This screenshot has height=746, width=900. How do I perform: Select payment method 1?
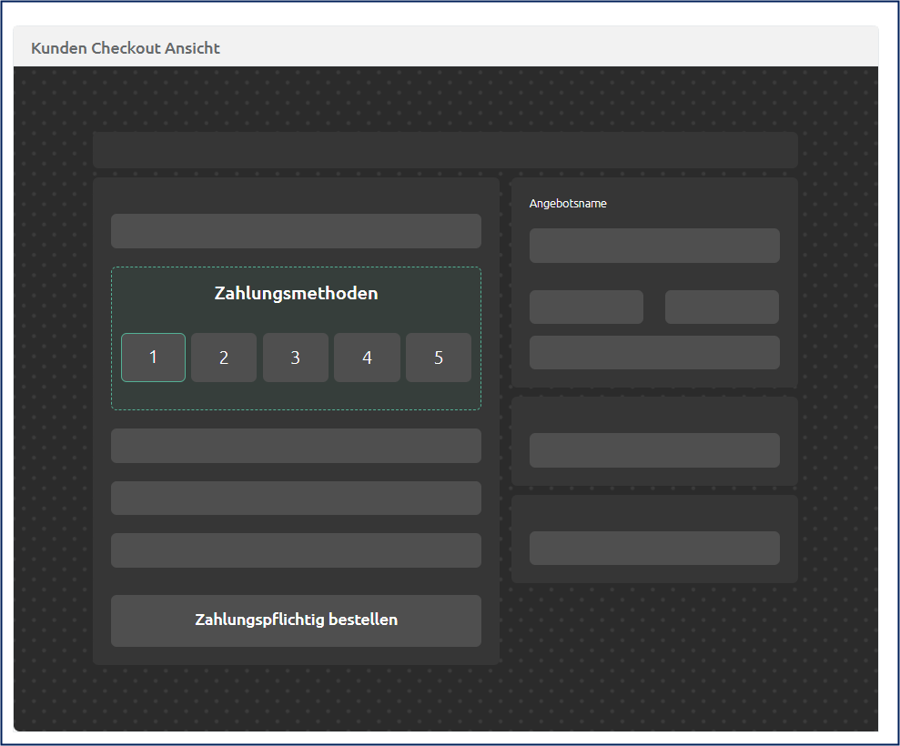pyautogui.click(x=153, y=358)
